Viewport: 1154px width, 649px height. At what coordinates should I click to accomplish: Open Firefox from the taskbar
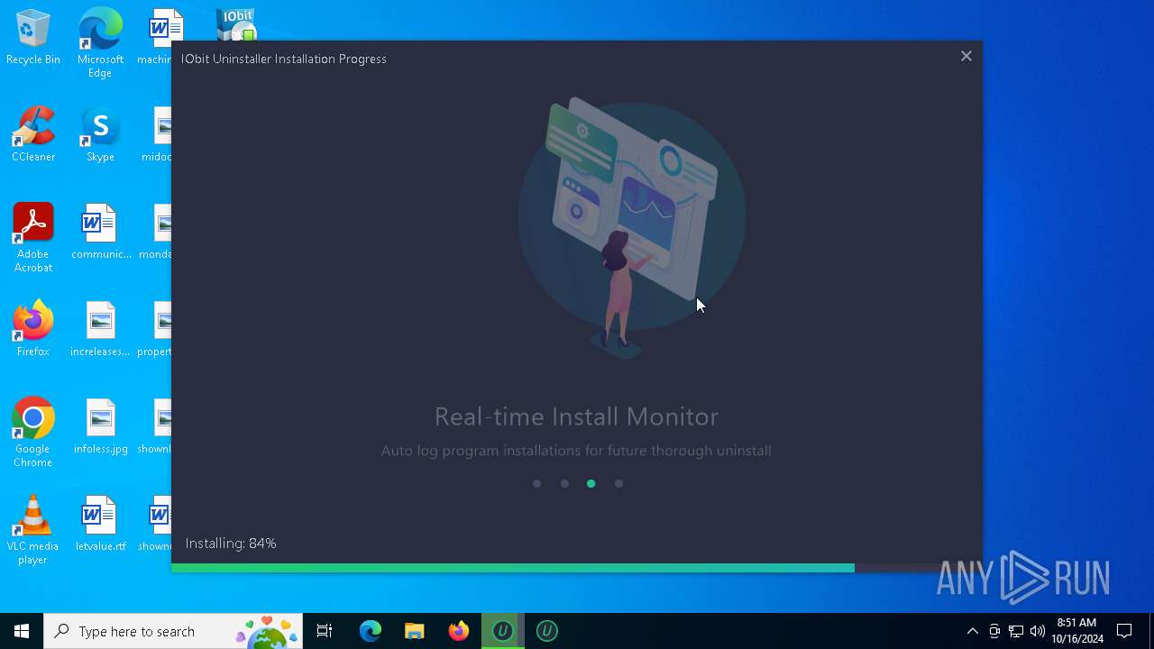[458, 631]
